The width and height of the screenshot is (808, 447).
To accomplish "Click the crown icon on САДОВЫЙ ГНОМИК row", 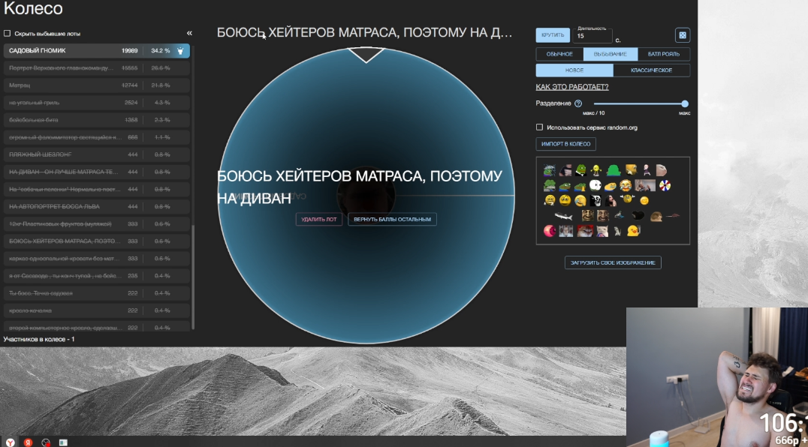I will [180, 51].
